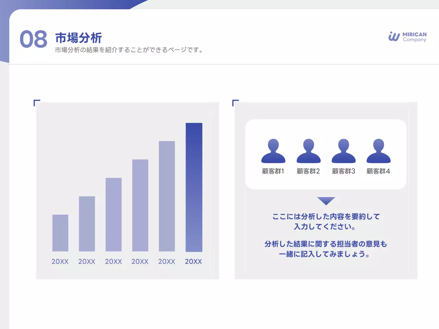Click the MIRICAN logo icon
The image size is (439, 329).
coord(394,36)
